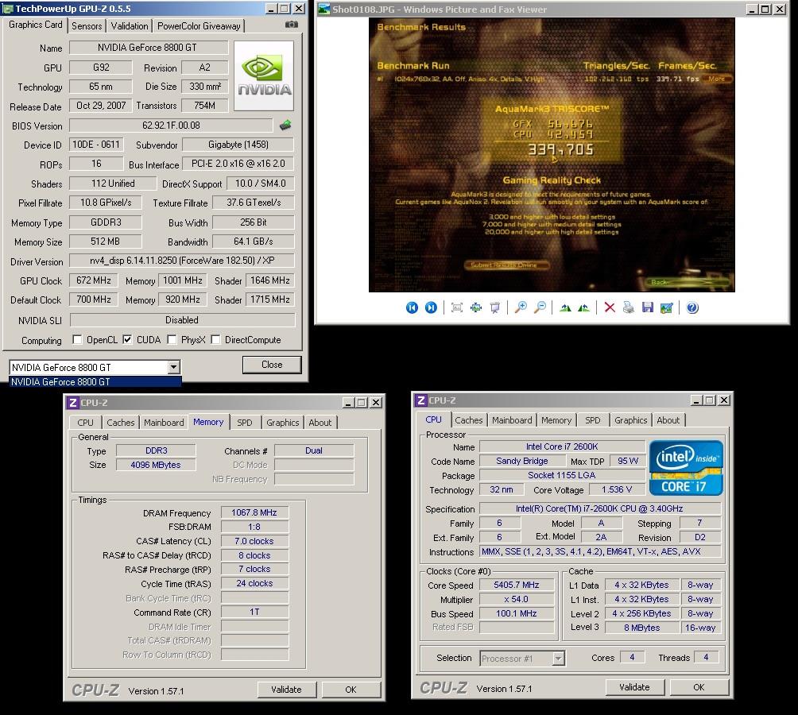Image resolution: width=798 pixels, height=715 pixels.
Task: Click Validate in right CPU-Z window
Action: [634, 687]
